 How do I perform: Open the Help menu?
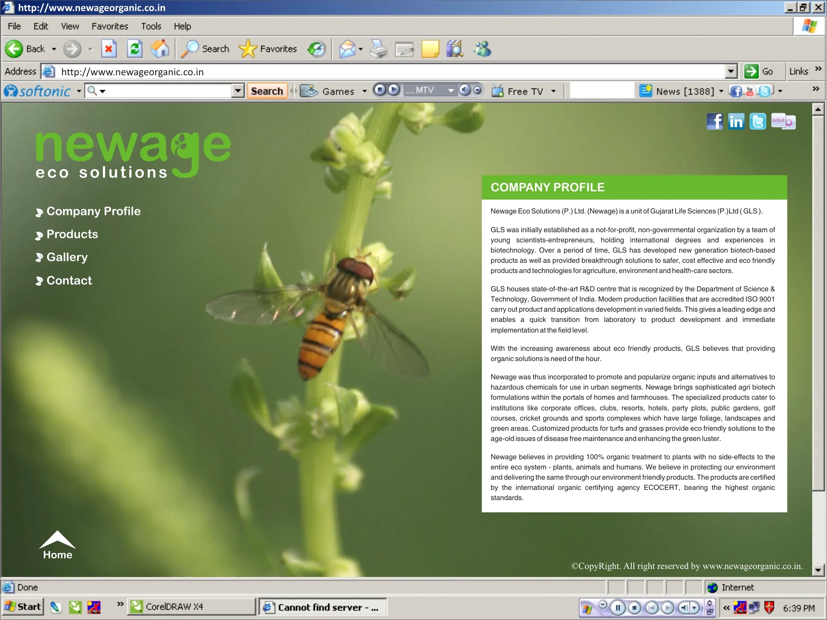tap(182, 26)
